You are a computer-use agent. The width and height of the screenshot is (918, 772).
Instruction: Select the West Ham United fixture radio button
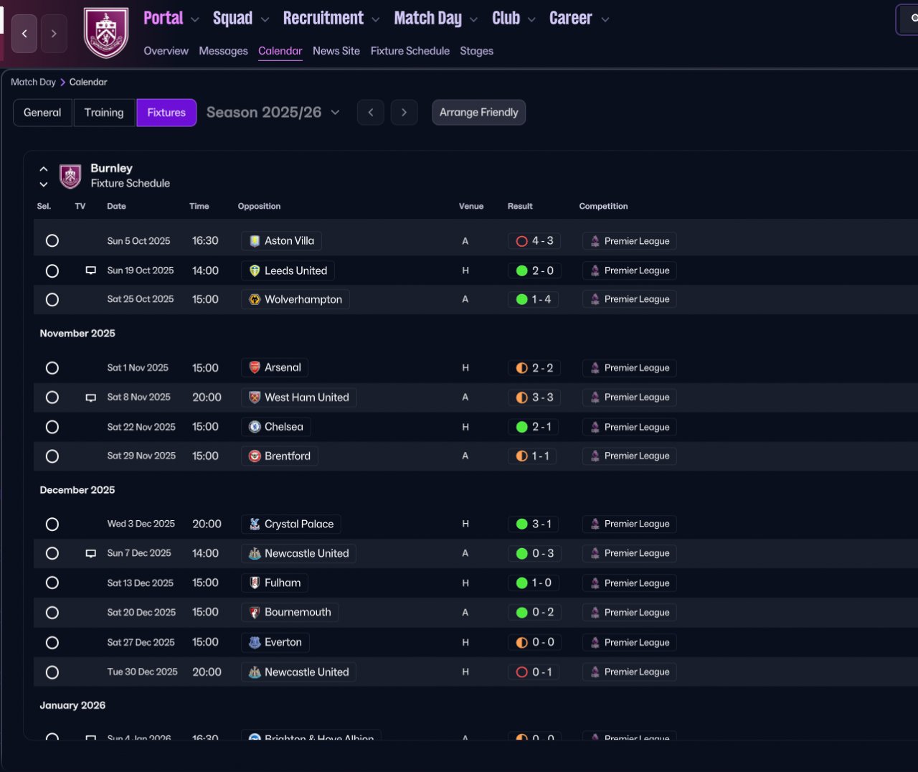coord(52,397)
